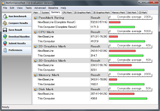Click the Download Baseline globe icon
This screenshot has width=160, height=111.
point(5,37)
